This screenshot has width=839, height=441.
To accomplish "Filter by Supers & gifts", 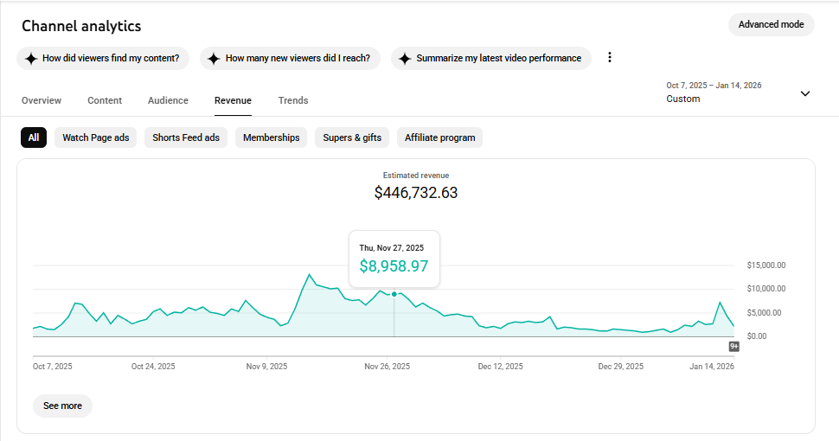I will (x=352, y=137).
